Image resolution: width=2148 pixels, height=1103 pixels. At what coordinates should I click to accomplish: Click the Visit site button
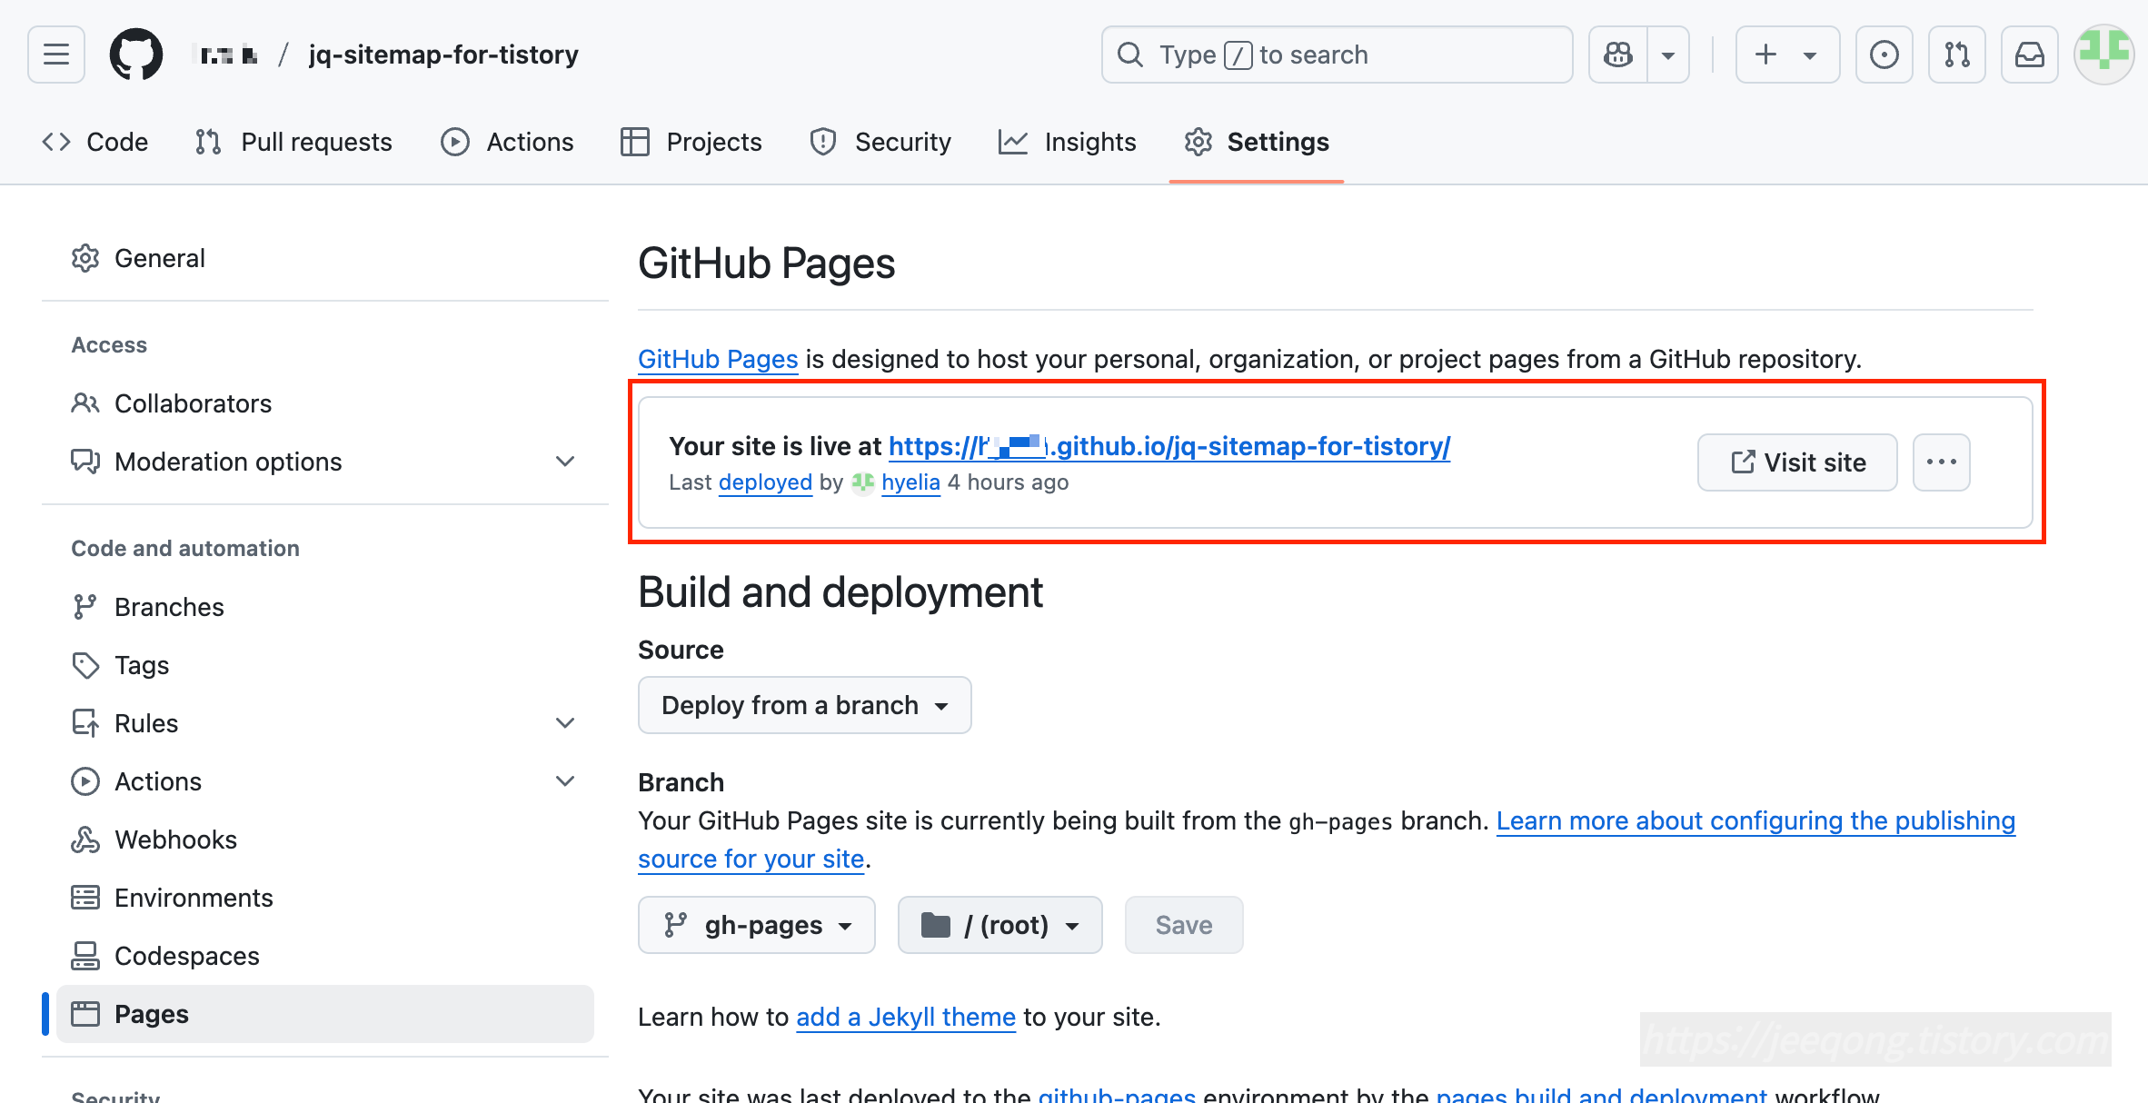[x=1797, y=462]
